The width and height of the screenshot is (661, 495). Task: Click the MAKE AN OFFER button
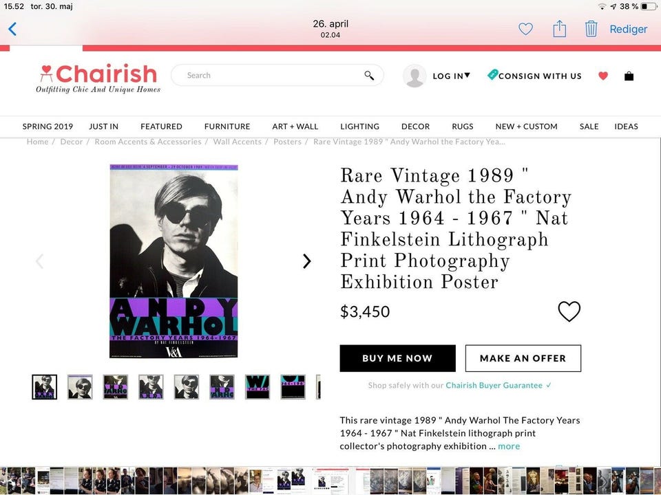pos(523,358)
